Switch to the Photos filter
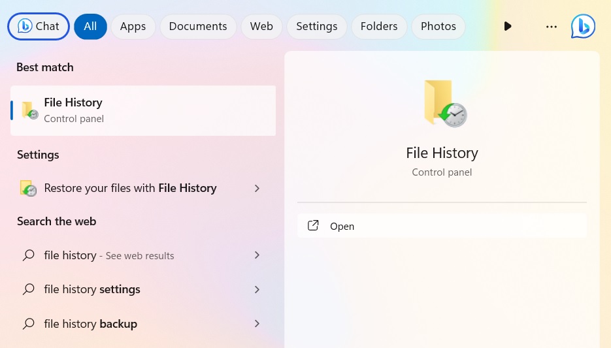Screen dimensions: 611x348 coord(438,27)
